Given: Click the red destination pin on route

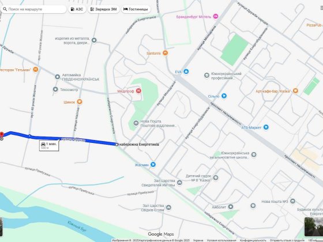Looking at the screenshot, I should (x=1, y=135).
